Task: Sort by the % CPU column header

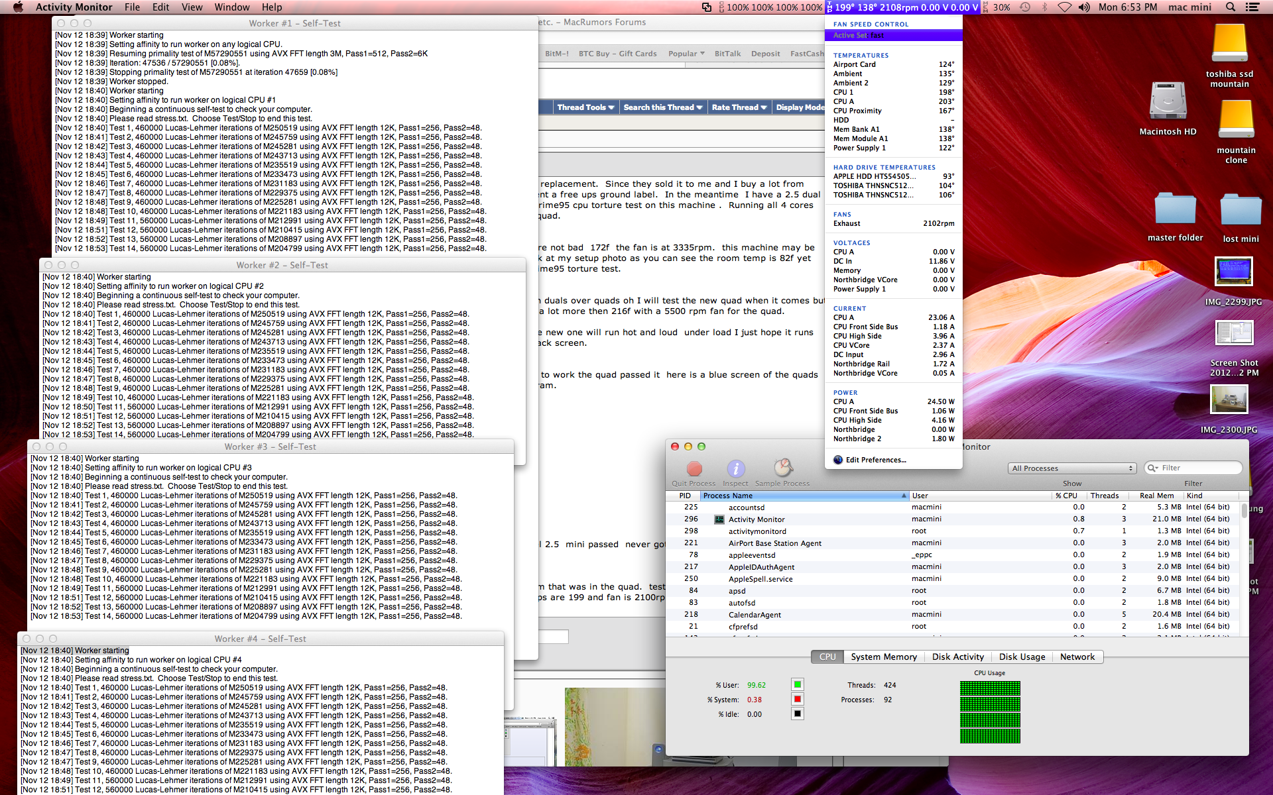Action: coord(1066,496)
